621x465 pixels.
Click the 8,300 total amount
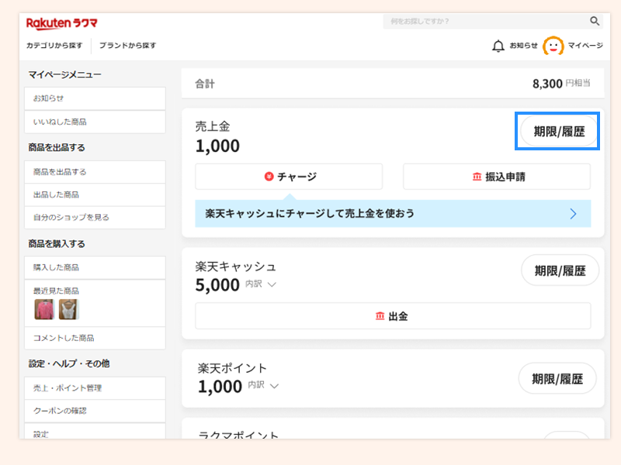point(547,84)
